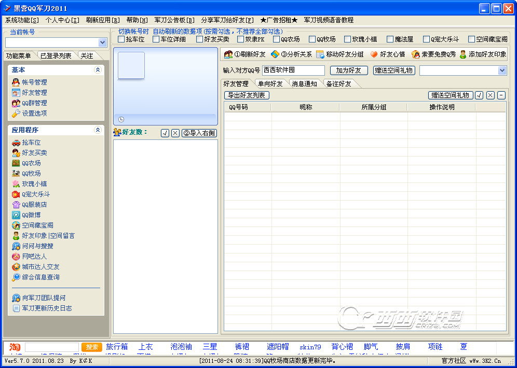Select the 玫瑰小镇 flower icon
Screen dimensions: 517x368
16,184
